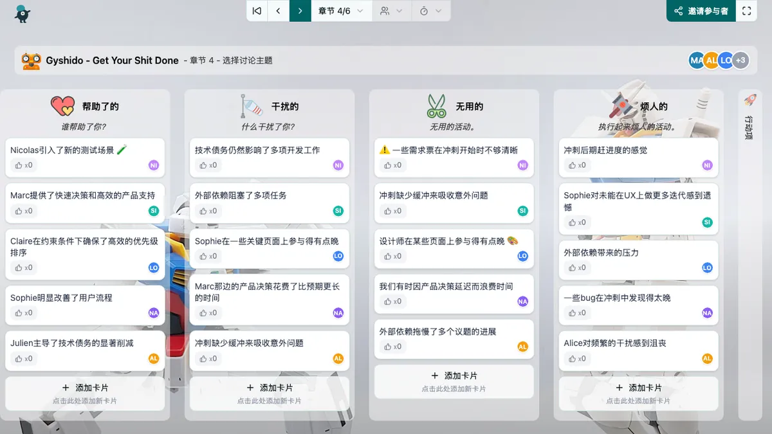This screenshot has width=772, height=434.
Task: Select the 无用的 column header
Action: pyautogui.click(x=469, y=107)
